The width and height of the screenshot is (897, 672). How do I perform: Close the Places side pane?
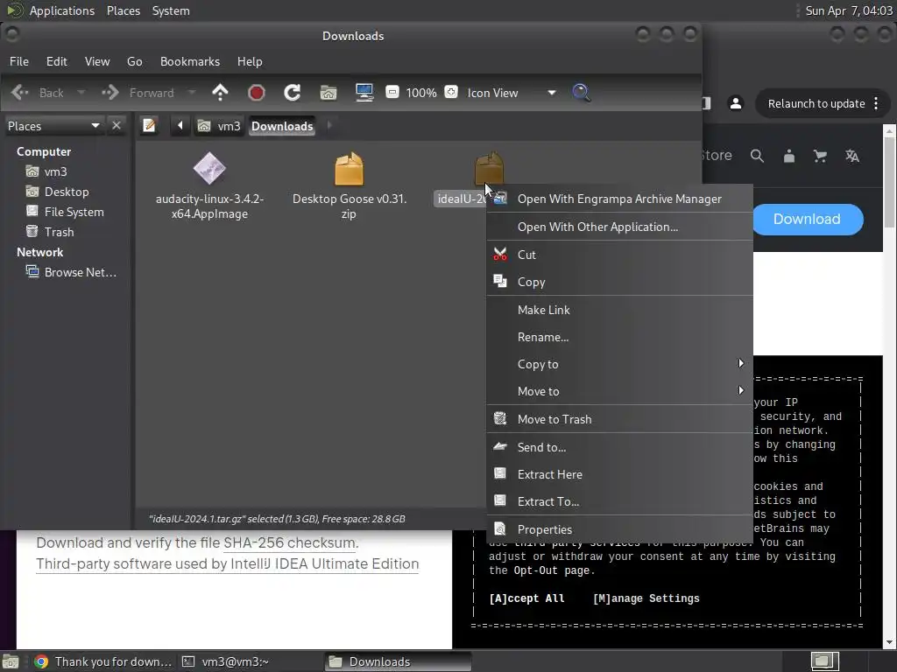(x=117, y=125)
